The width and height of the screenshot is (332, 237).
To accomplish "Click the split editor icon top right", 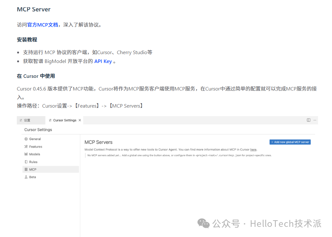I will tap(308, 120).
